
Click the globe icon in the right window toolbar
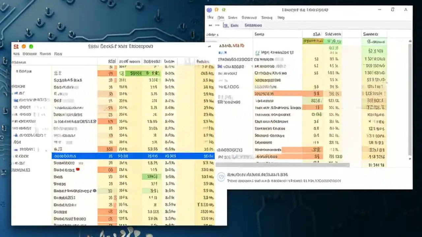pyautogui.click(x=209, y=10)
